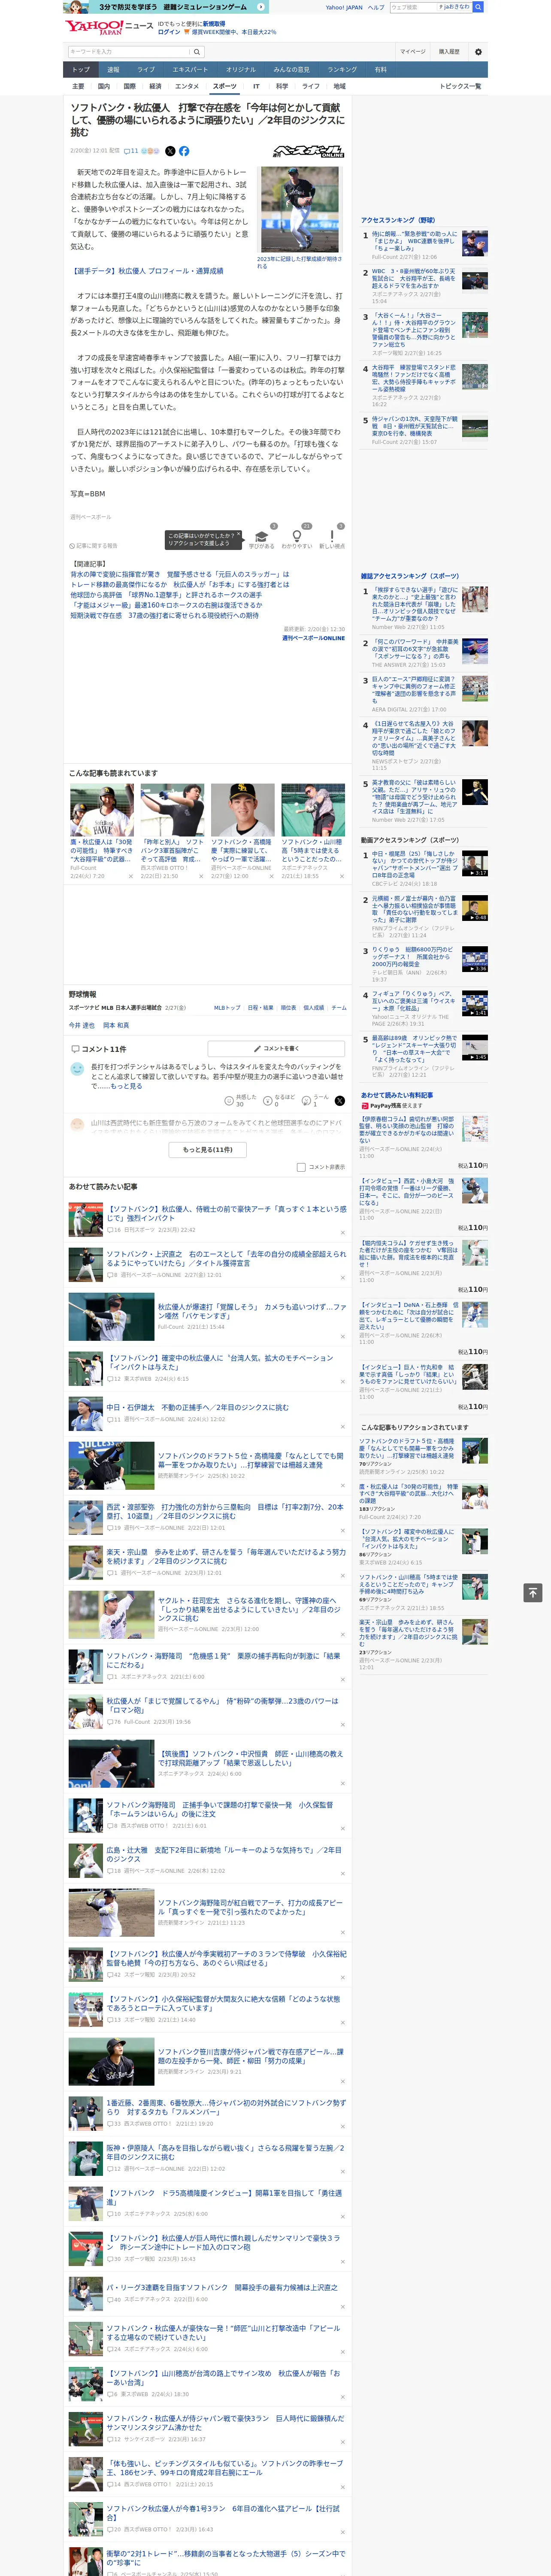Viewport: 551px width, 2576px height.
Task: Open the 日程・結果 link
Action: pos(260,1008)
